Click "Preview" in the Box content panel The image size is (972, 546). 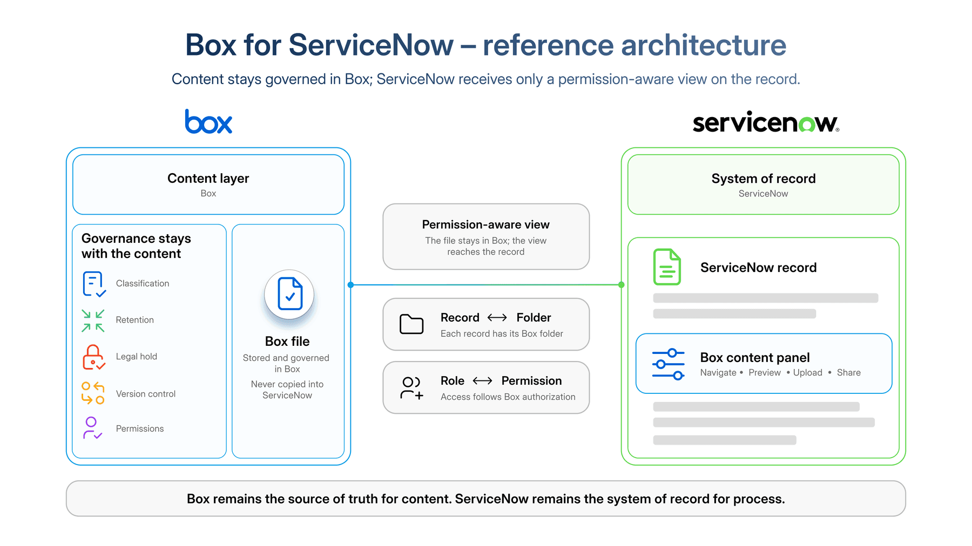coord(765,373)
